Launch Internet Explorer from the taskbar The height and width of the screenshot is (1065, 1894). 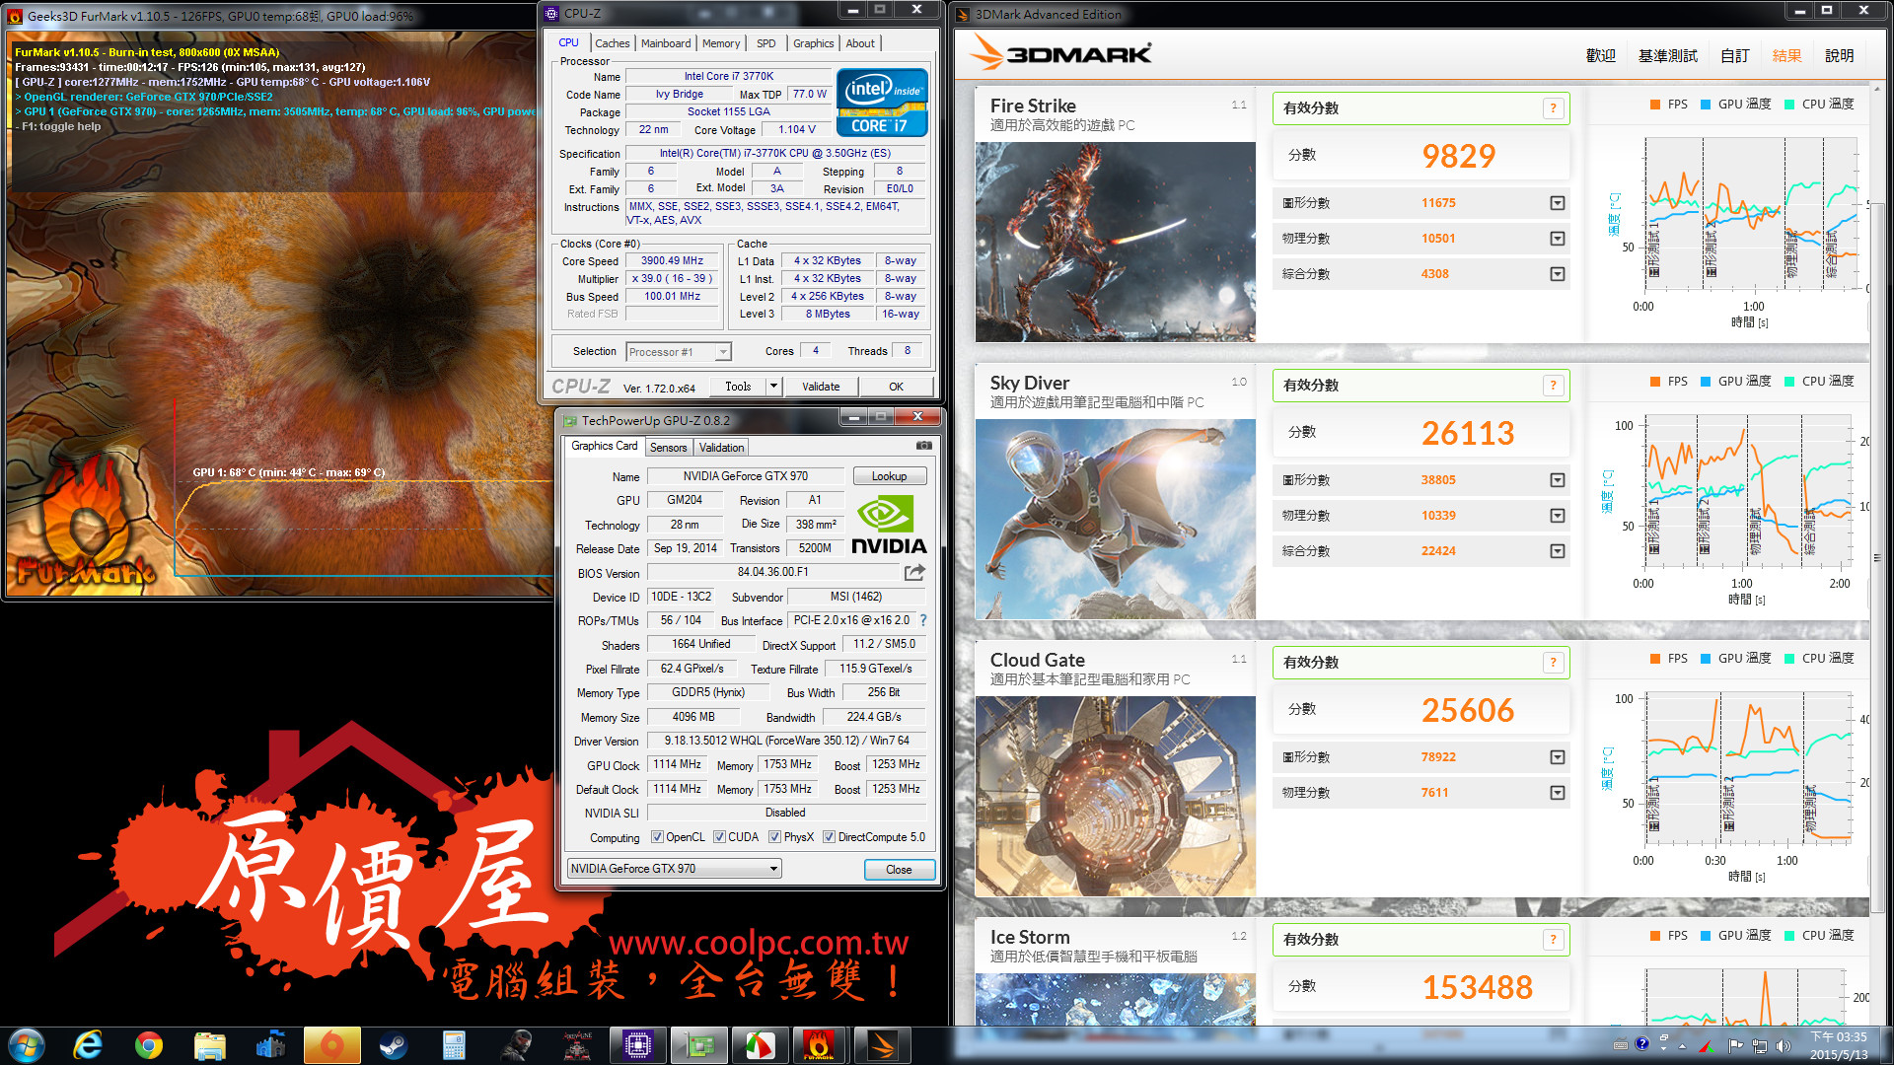[89, 1045]
